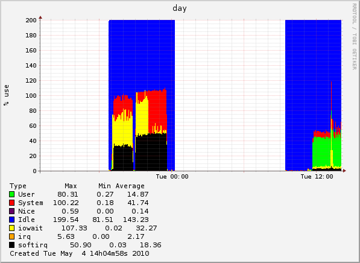Click the 100 value on the y-axis
The image size is (360, 263).
click(31, 95)
